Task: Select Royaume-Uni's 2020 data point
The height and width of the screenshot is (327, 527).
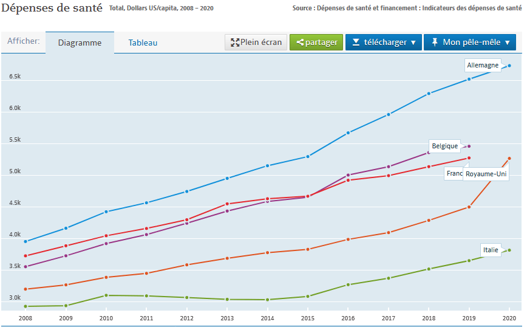Action: [509, 159]
